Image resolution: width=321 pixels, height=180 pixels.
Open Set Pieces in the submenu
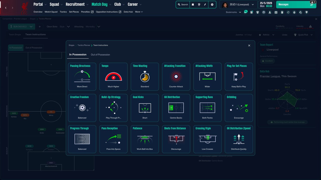click(x=74, y=12)
